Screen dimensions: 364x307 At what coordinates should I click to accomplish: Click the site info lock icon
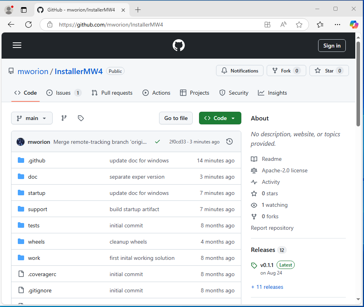click(x=50, y=25)
